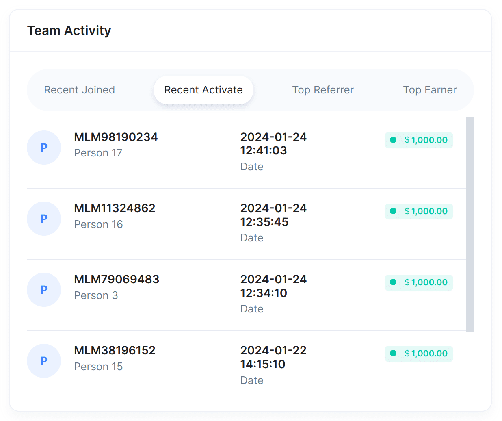The height and width of the screenshot is (421, 502).
Task: Click the $1,000.00 badge for Person 3
Action: [x=419, y=282]
